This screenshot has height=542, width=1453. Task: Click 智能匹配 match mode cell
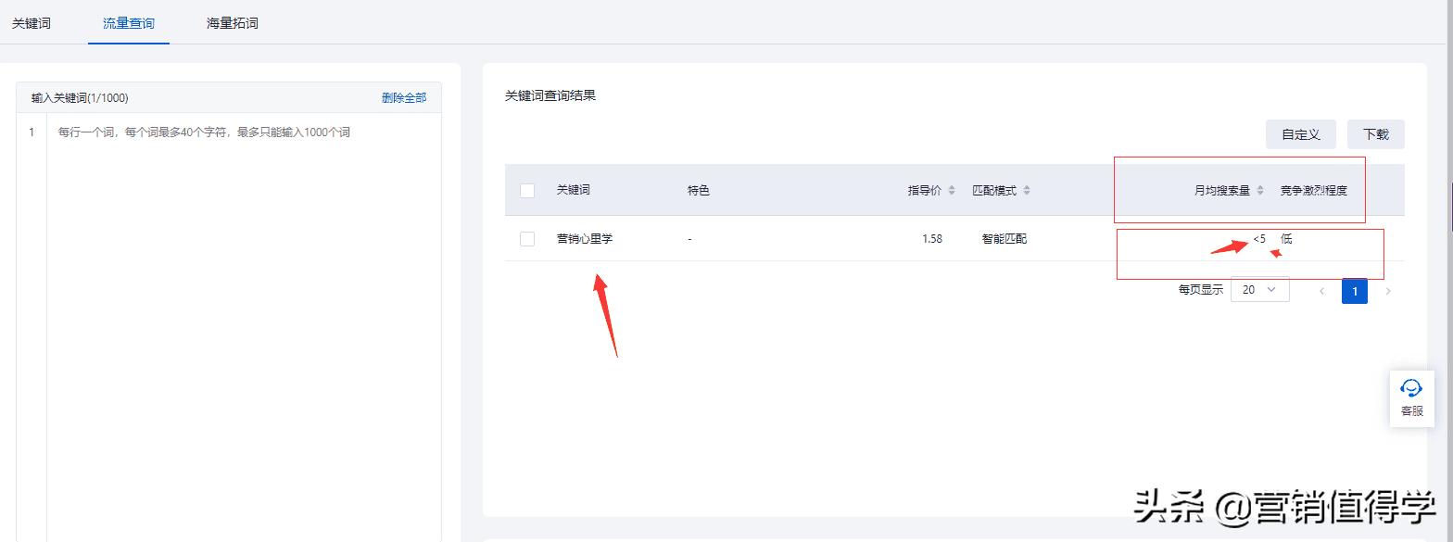1004,239
